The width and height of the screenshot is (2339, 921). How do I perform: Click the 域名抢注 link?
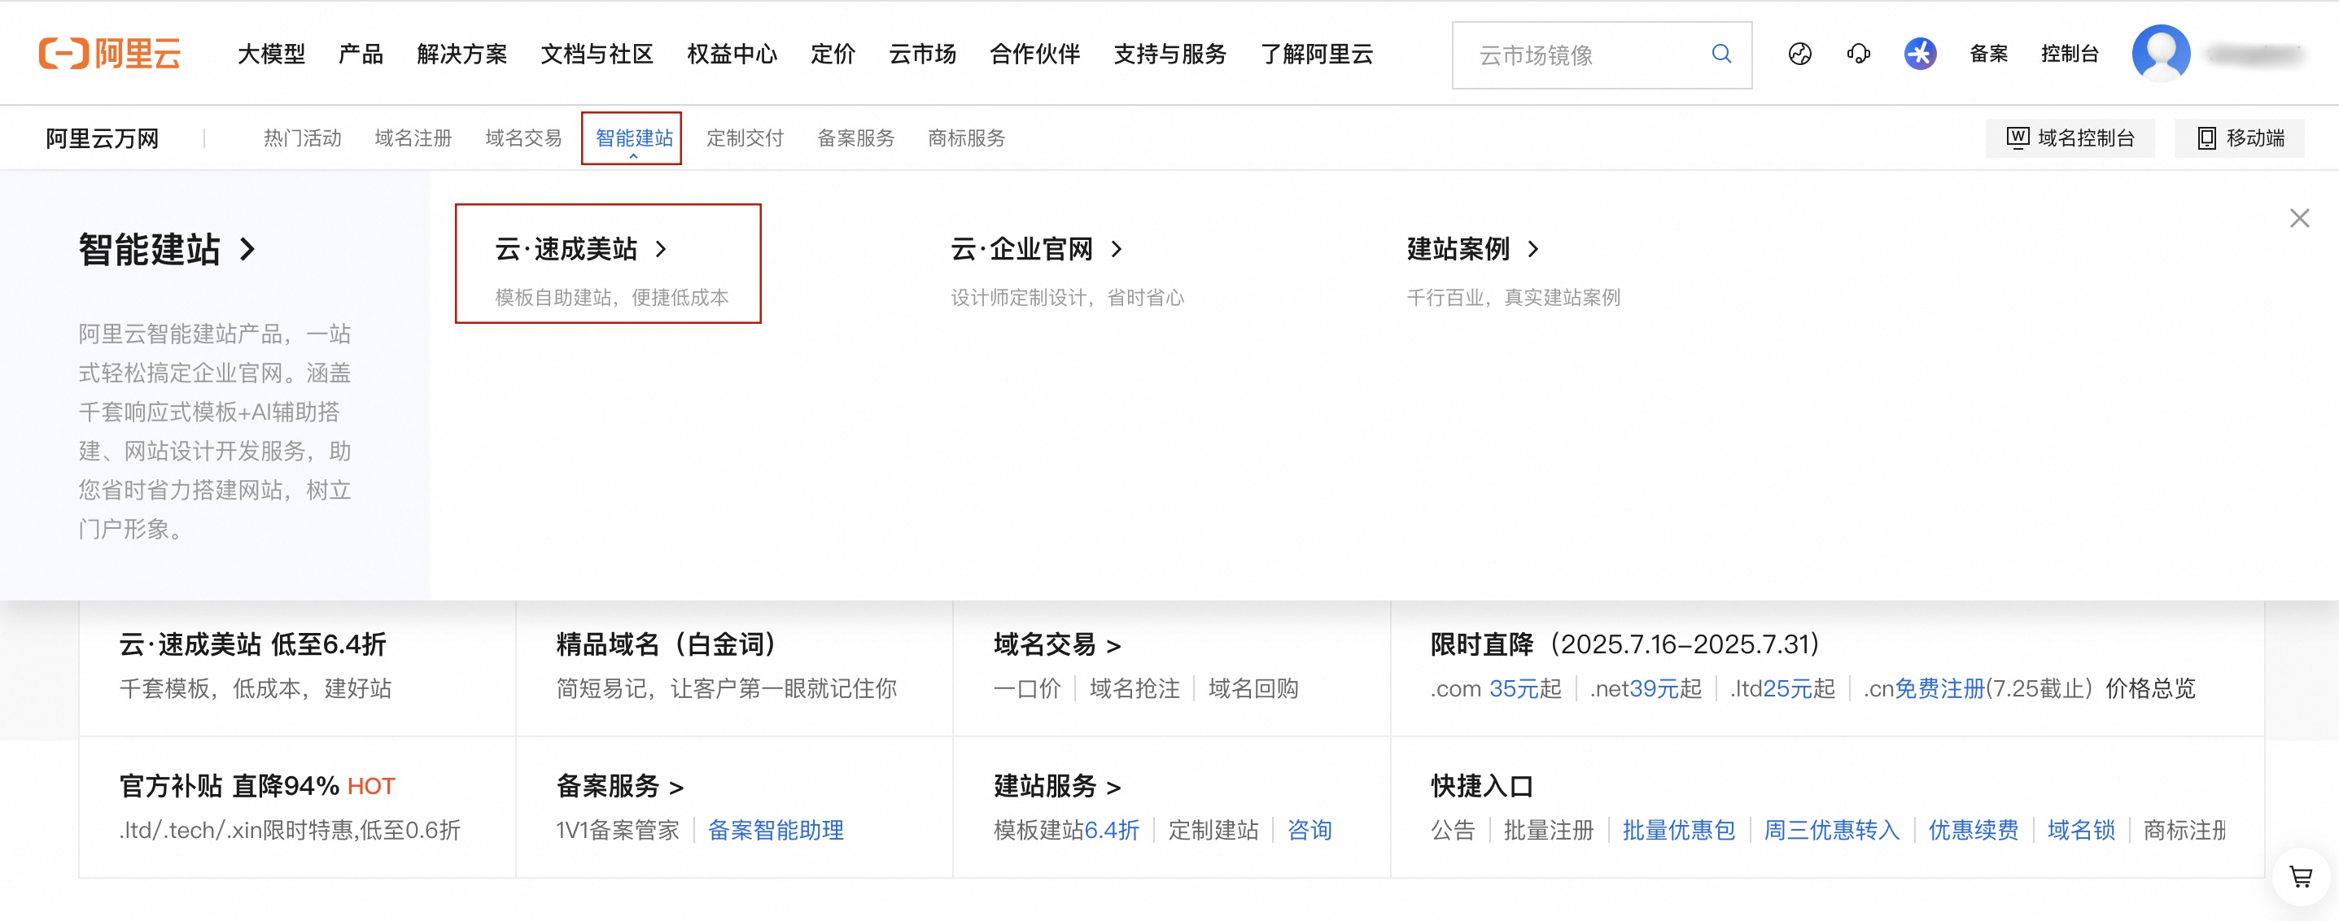1134,688
